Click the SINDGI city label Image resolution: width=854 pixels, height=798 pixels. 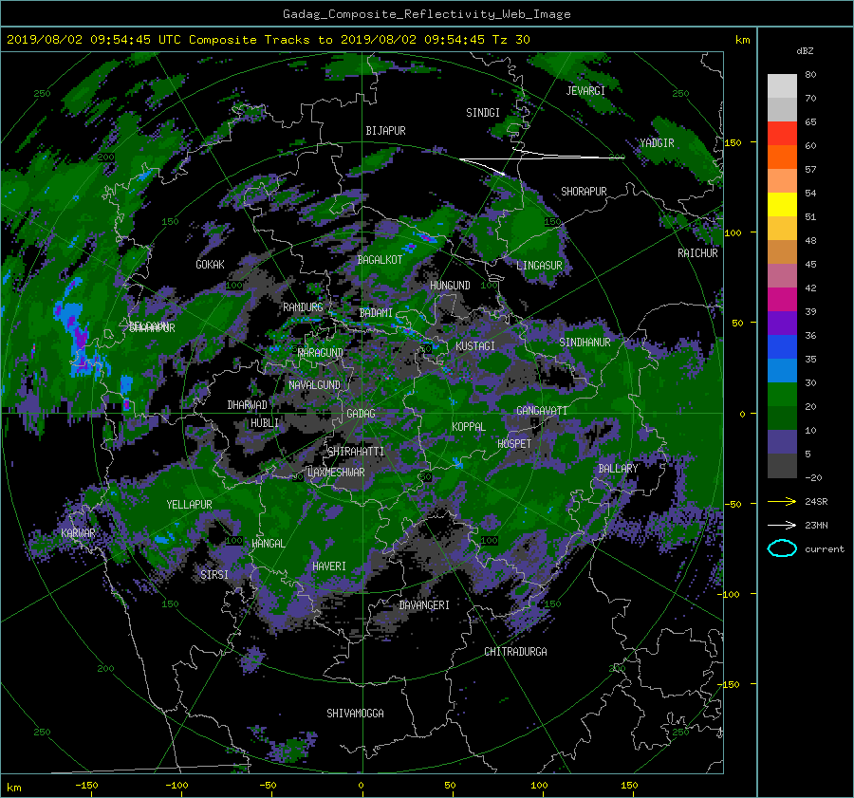(x=483, y=113)
